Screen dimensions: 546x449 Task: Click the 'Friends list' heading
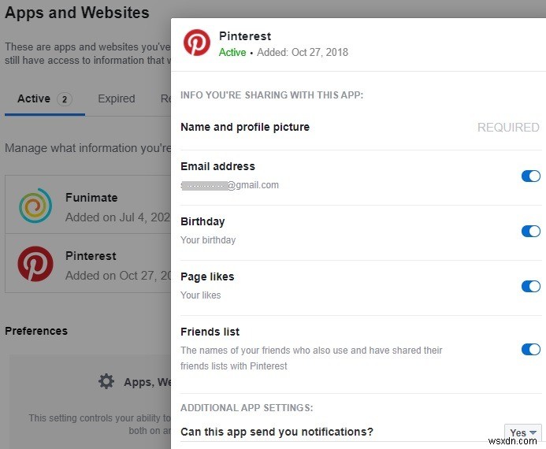point(210,332)
